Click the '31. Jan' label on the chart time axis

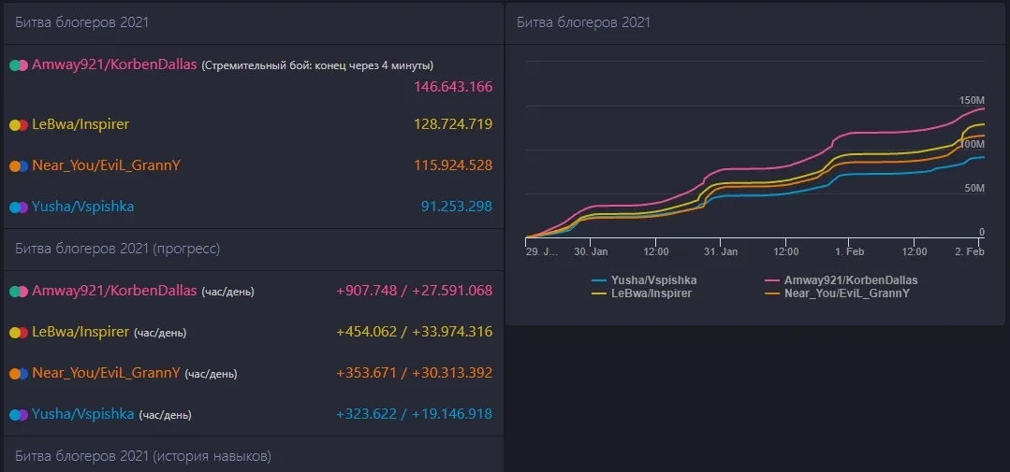coord(721,251)
